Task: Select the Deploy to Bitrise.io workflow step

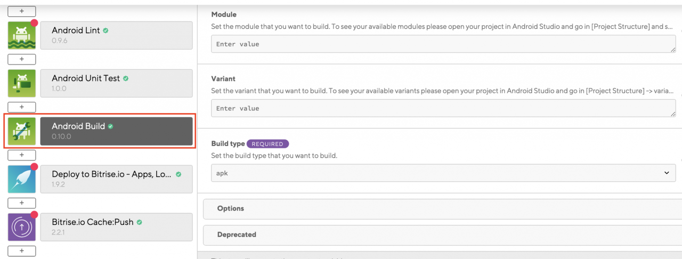Action: pos(116,179)
